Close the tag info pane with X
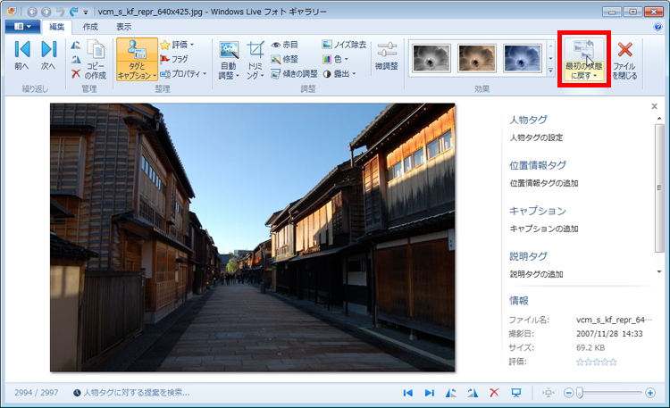 654,106
